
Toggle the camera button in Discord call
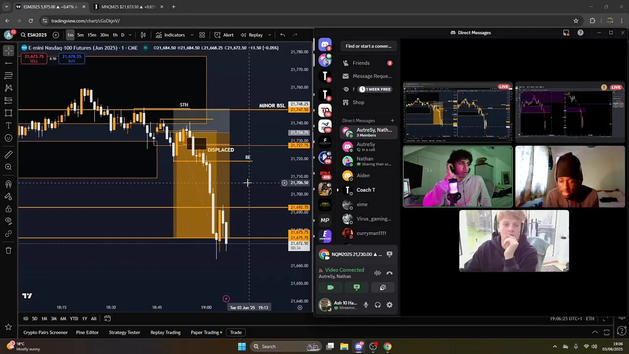coord(330,287)
